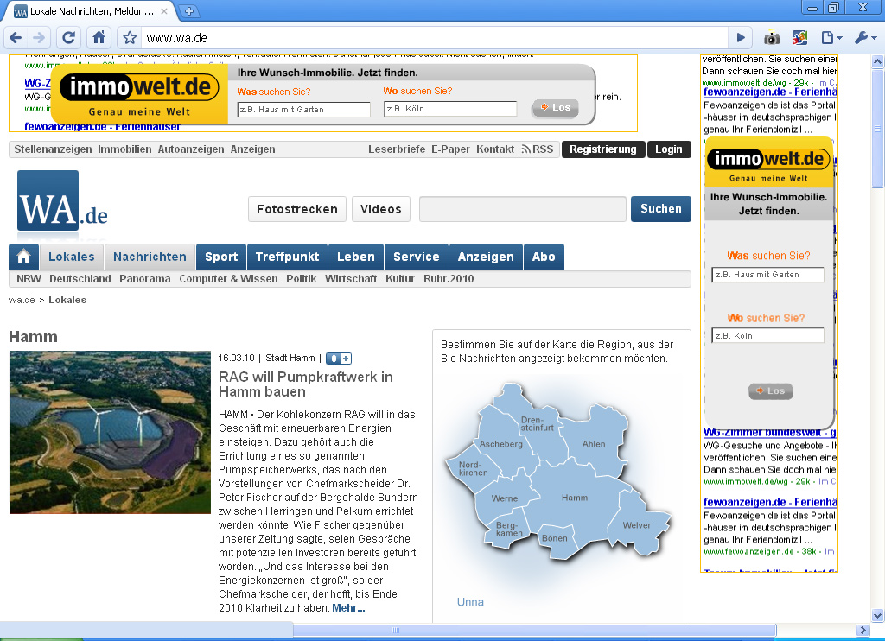
Task: Open E-Paper link
Action: pos(450,149)
